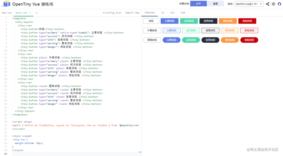The height and width of the screenshot is (156, 283).
Task: Click the round red 危险按钮
Action: click(249, 40)
